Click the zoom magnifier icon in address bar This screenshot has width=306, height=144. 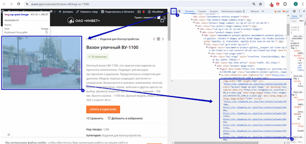tap(254, 4)
